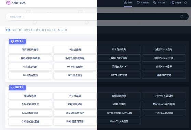
Task: Open UUID生成器 tool
Action: pyautogui.click(x=119, y=104)
